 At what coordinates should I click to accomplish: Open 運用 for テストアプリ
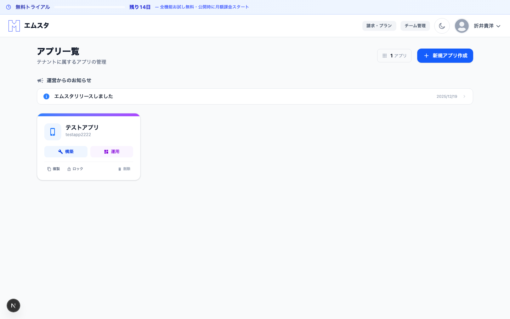pos(112,152)
